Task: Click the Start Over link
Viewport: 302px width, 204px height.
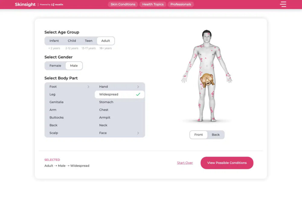Action: tap(185, 163)
